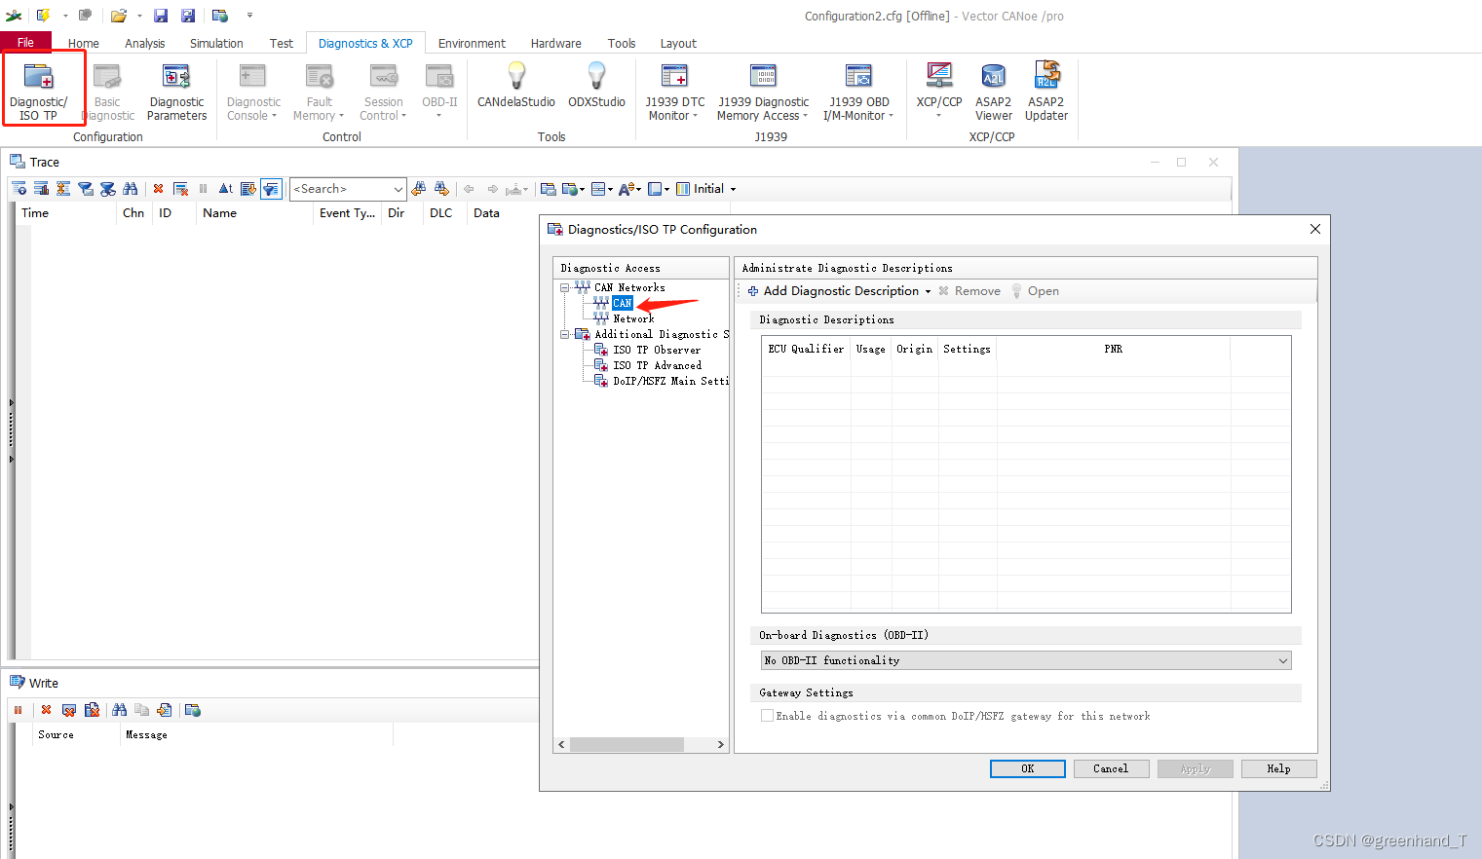Open the No OBD-II functionality combo box
The image size is (1482, 859).
(x=1026, y=660)
